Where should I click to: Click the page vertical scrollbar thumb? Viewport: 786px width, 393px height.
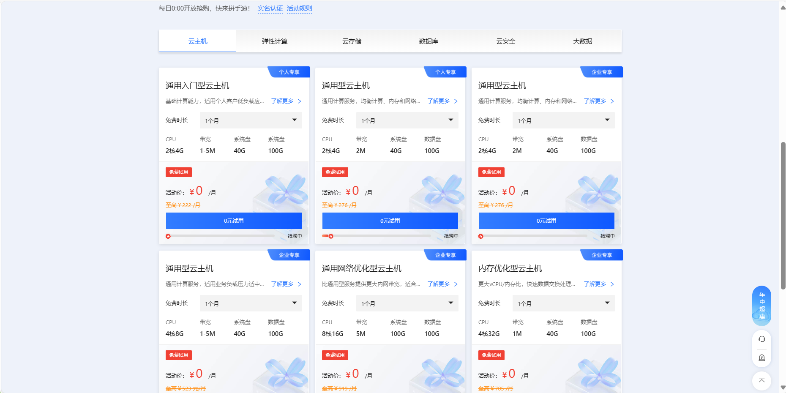(x=783, y=216)
